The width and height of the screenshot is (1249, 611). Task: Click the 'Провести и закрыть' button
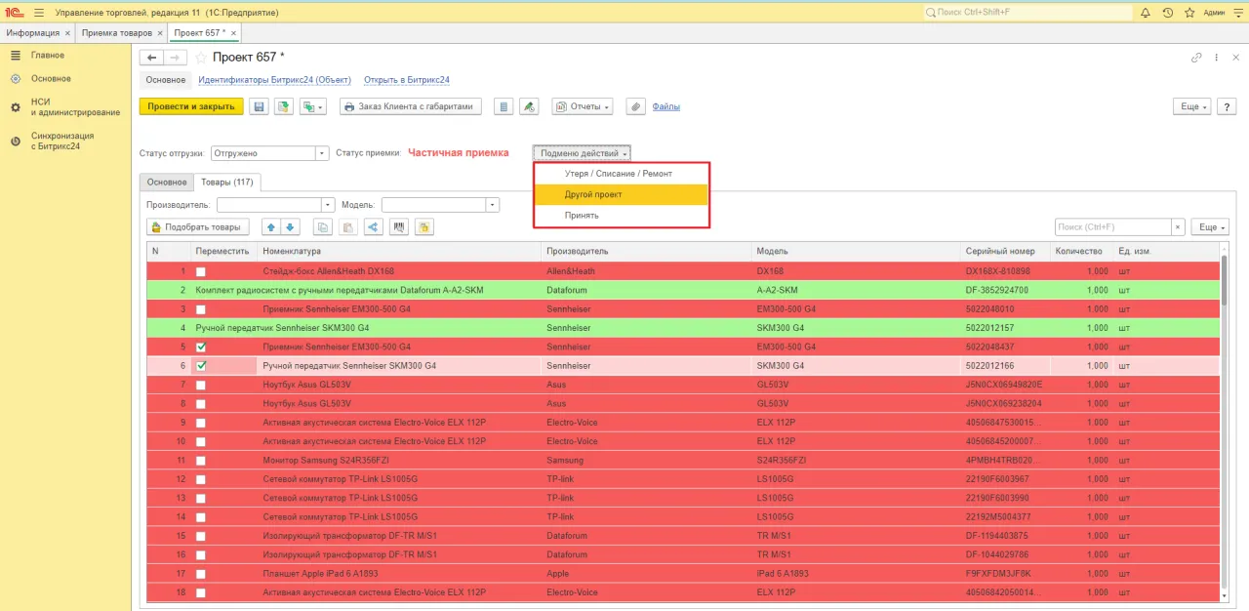pyautogui.click(x=191, y=106)
